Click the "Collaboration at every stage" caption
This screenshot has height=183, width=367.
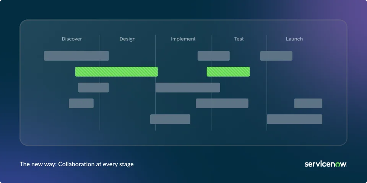[x=77, y=164]
